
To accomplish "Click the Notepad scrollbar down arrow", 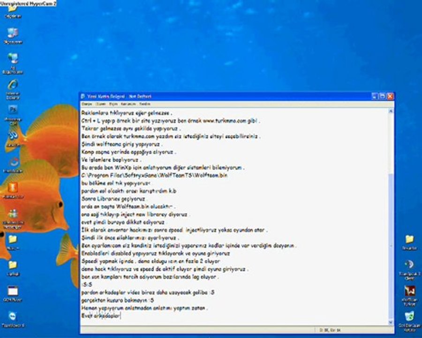I will coord(391,322).
